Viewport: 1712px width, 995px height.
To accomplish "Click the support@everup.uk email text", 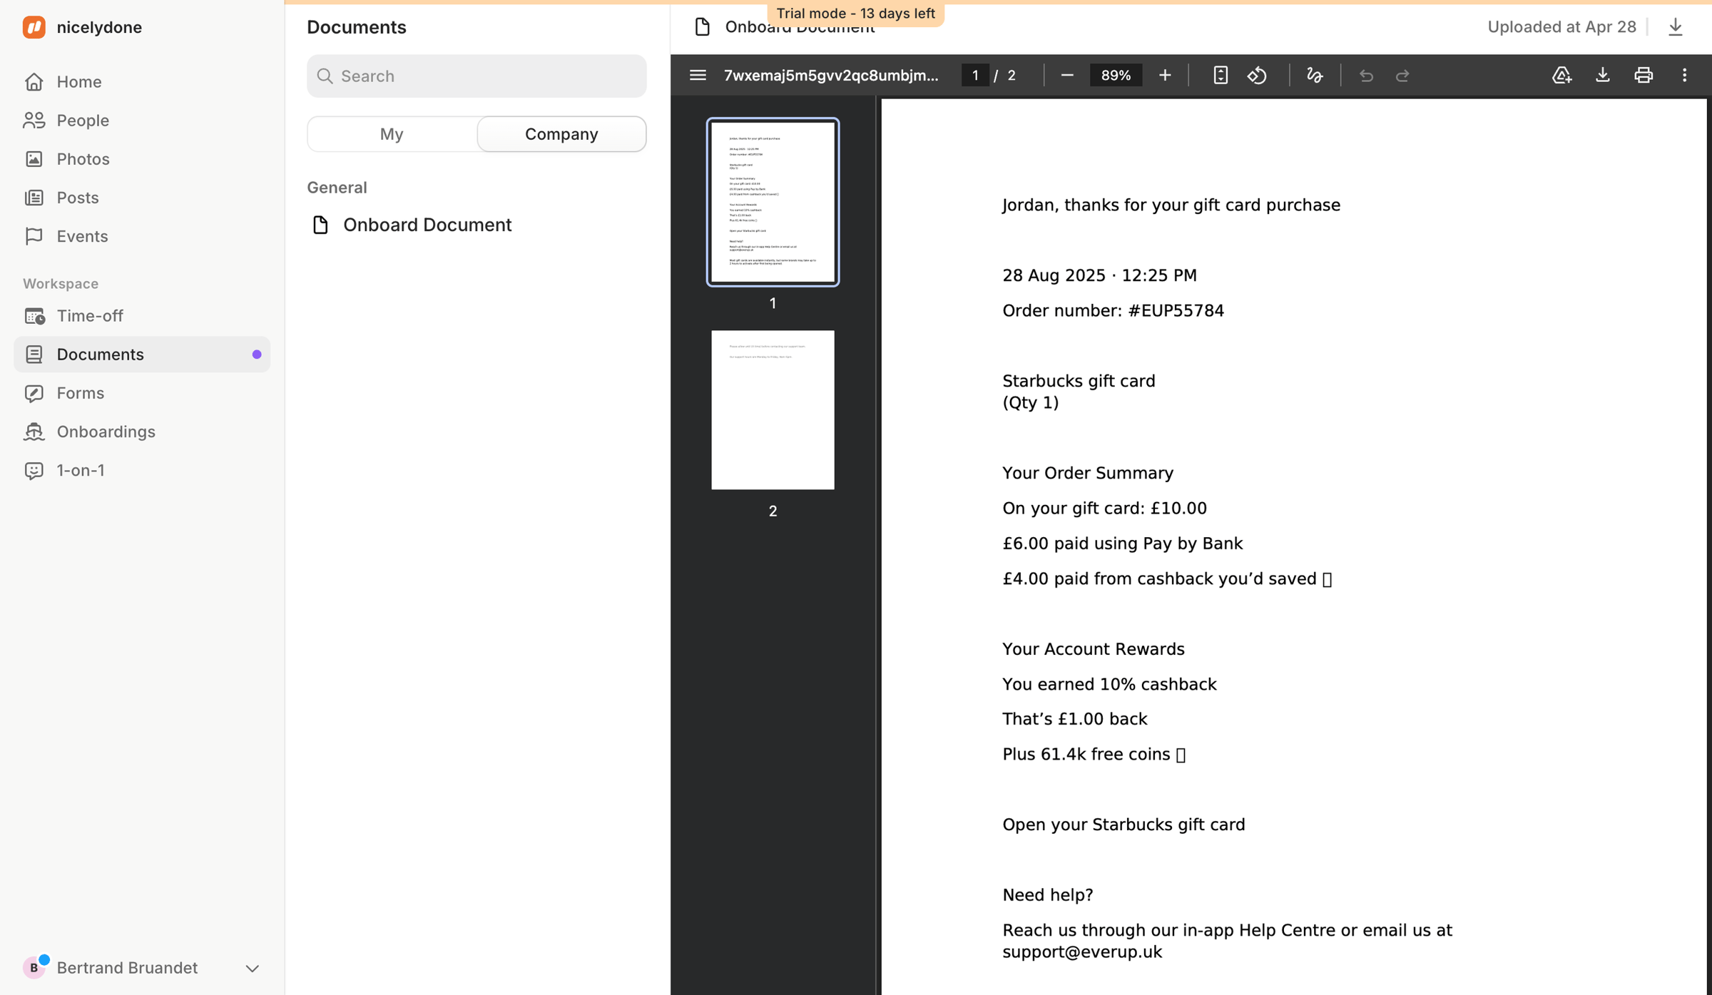I will (1082, 951).
